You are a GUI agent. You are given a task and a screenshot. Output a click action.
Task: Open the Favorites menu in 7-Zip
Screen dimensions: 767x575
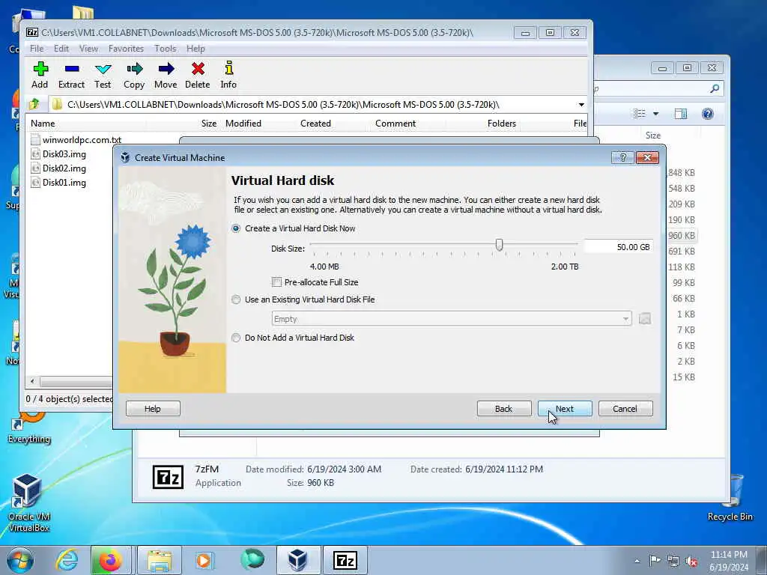[126, 49]
